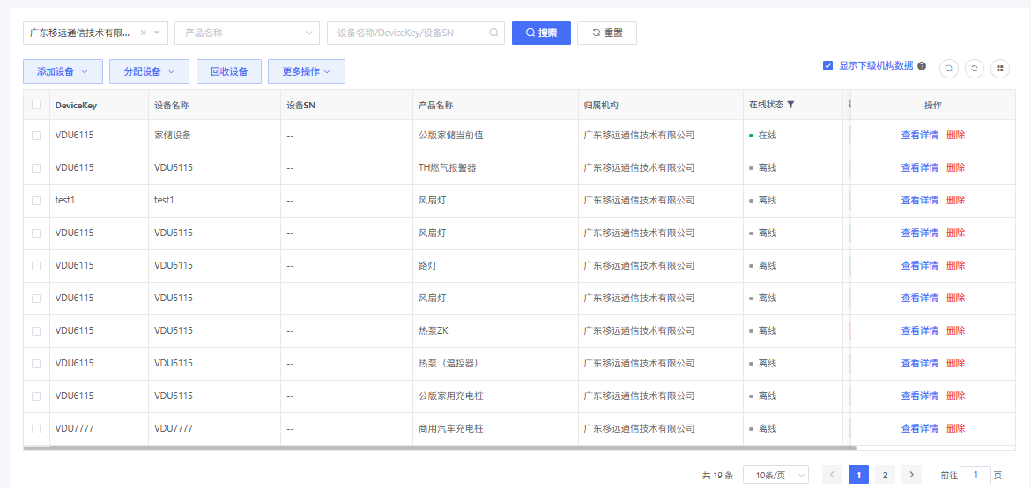Click the circular search icon above the table
This screenshot has width=1031, height=488.
pos(949,69)
